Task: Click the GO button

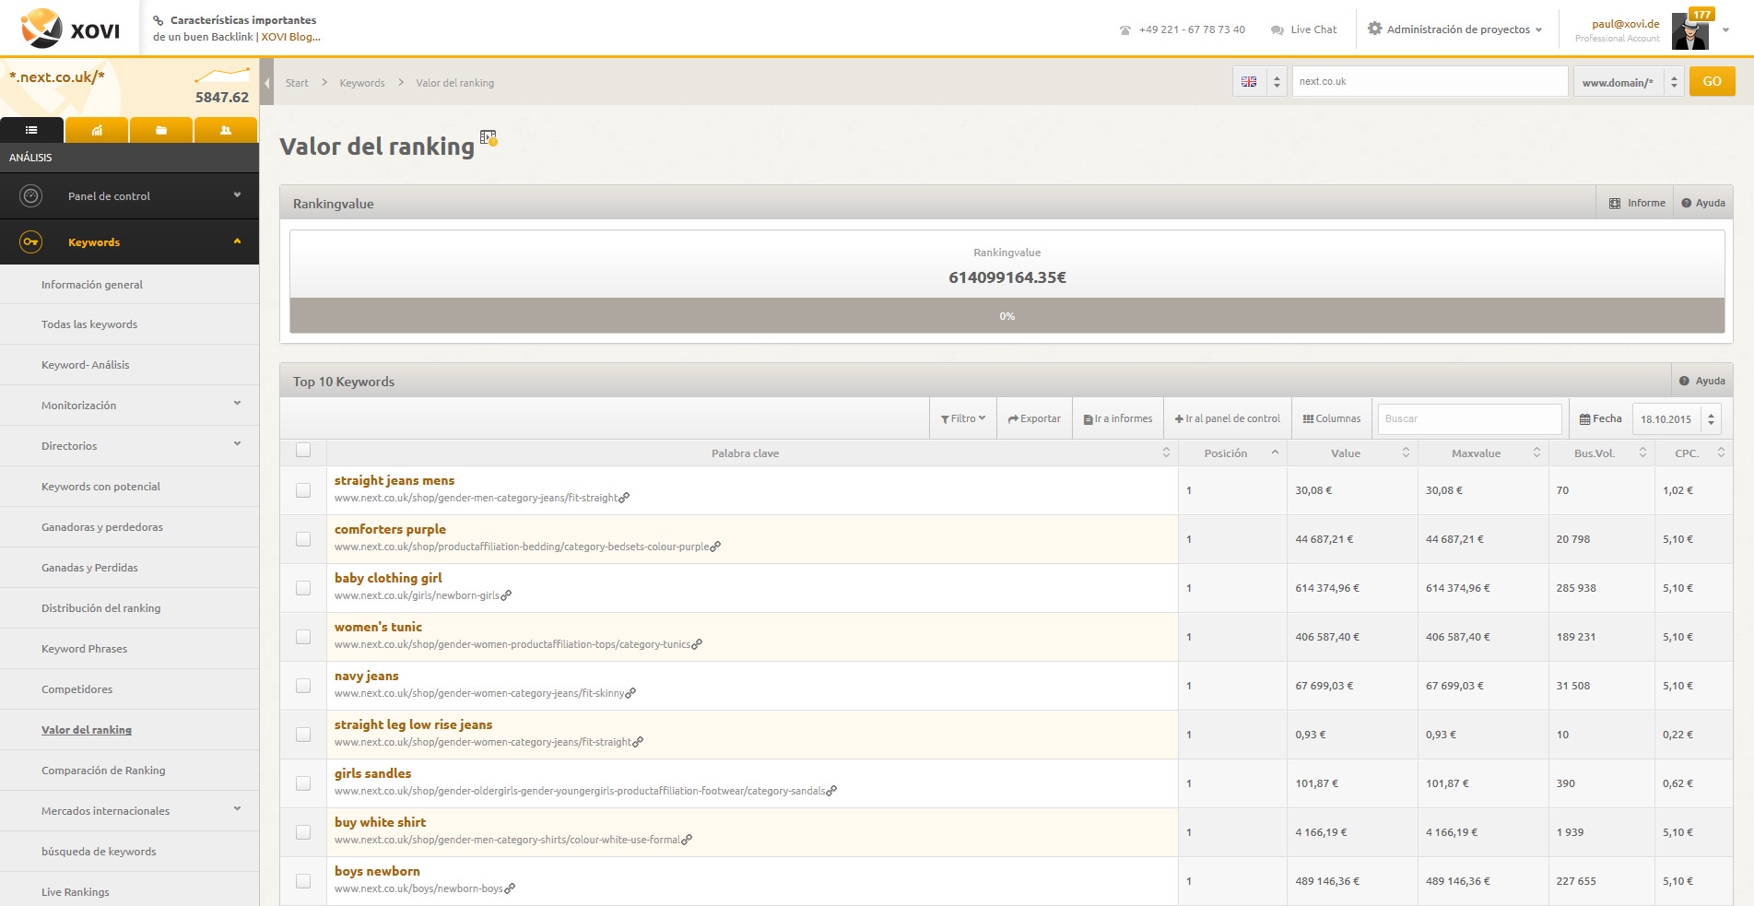Action: pyautogui.click(x=1712, y=81)
